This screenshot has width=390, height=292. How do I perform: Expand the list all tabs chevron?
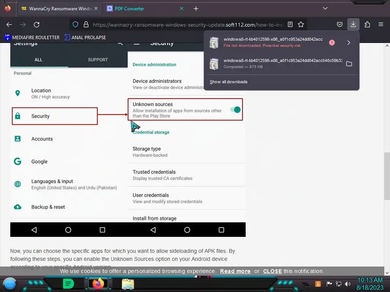pyautogui.click(x=325, y=8)
